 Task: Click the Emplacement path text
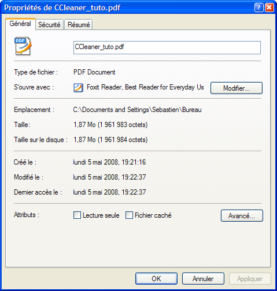tap(137, 110)
